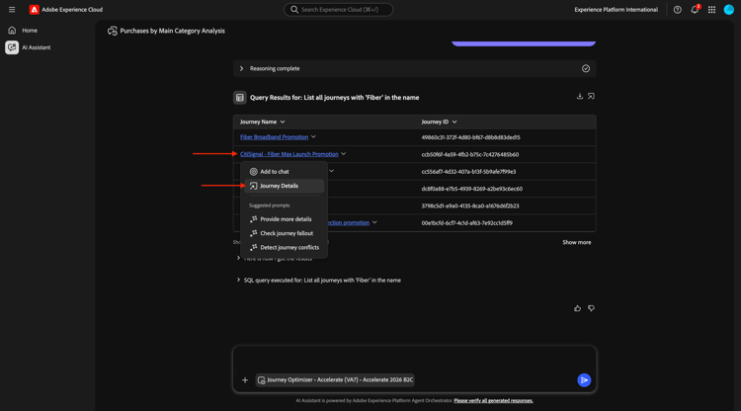
Task: Select the journey ID starting with dc8f0a88
Action: coord(472,189)
